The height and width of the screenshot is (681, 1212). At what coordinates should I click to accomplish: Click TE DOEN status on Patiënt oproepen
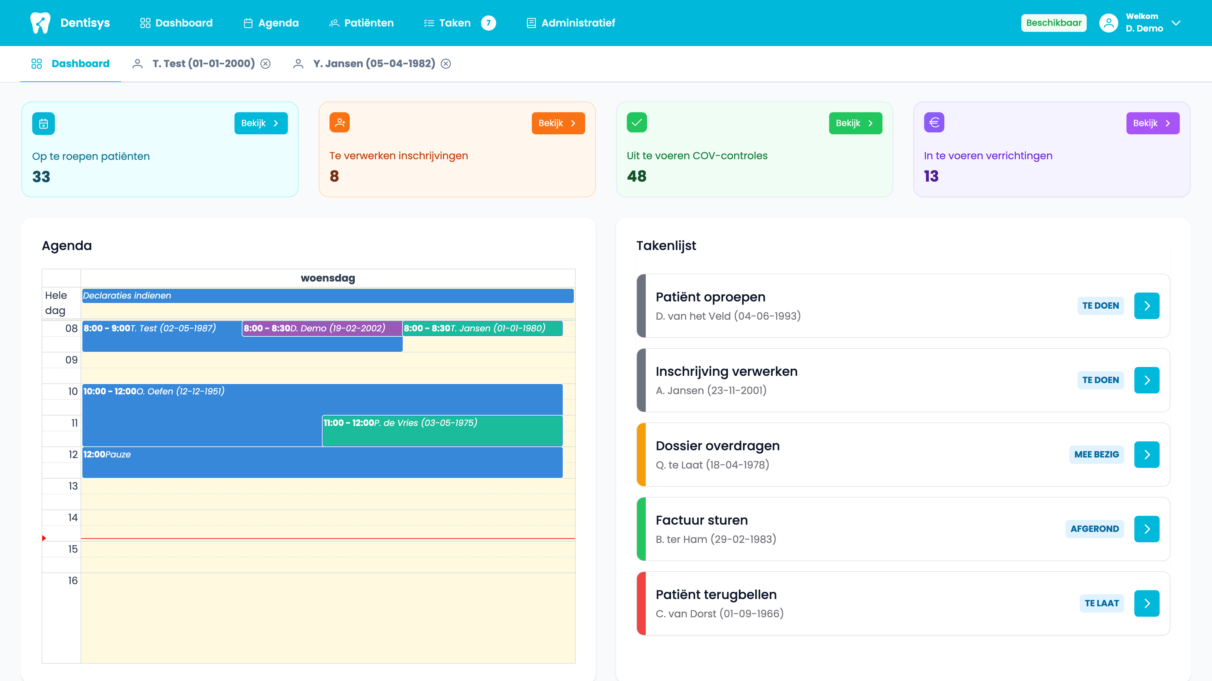[1101, 306]
